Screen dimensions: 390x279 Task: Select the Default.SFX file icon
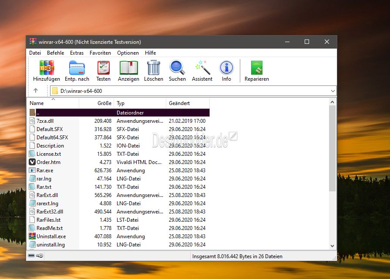tap(32, 129)
